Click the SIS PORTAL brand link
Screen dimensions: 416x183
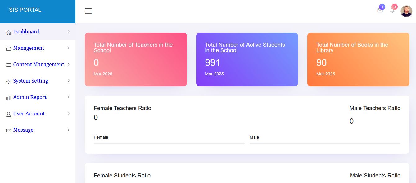coord(25,10)
